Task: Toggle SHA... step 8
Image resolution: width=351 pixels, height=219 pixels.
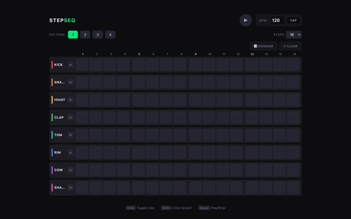Action: pos(180,188)
